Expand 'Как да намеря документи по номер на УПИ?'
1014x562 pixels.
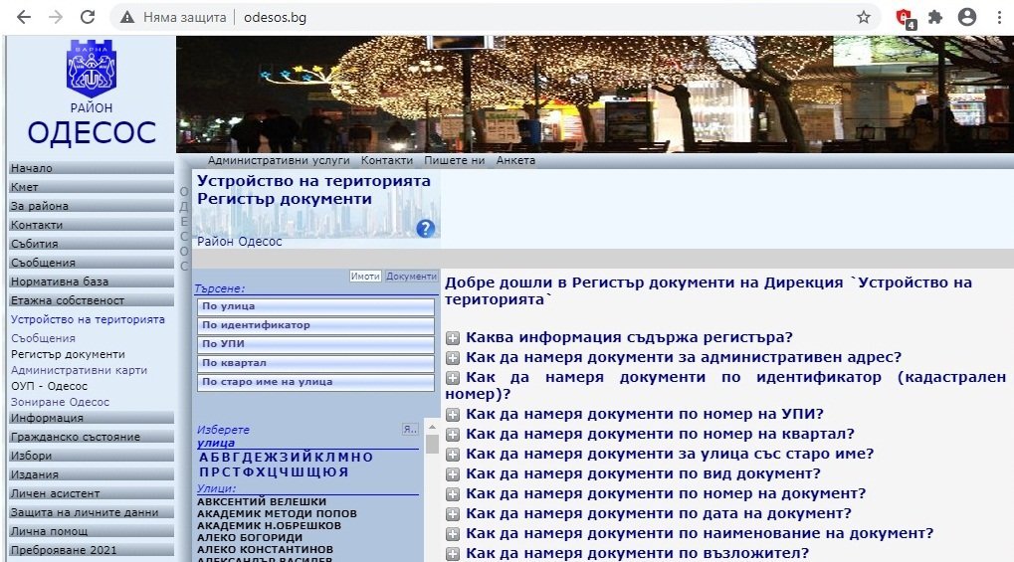(453, 415)
